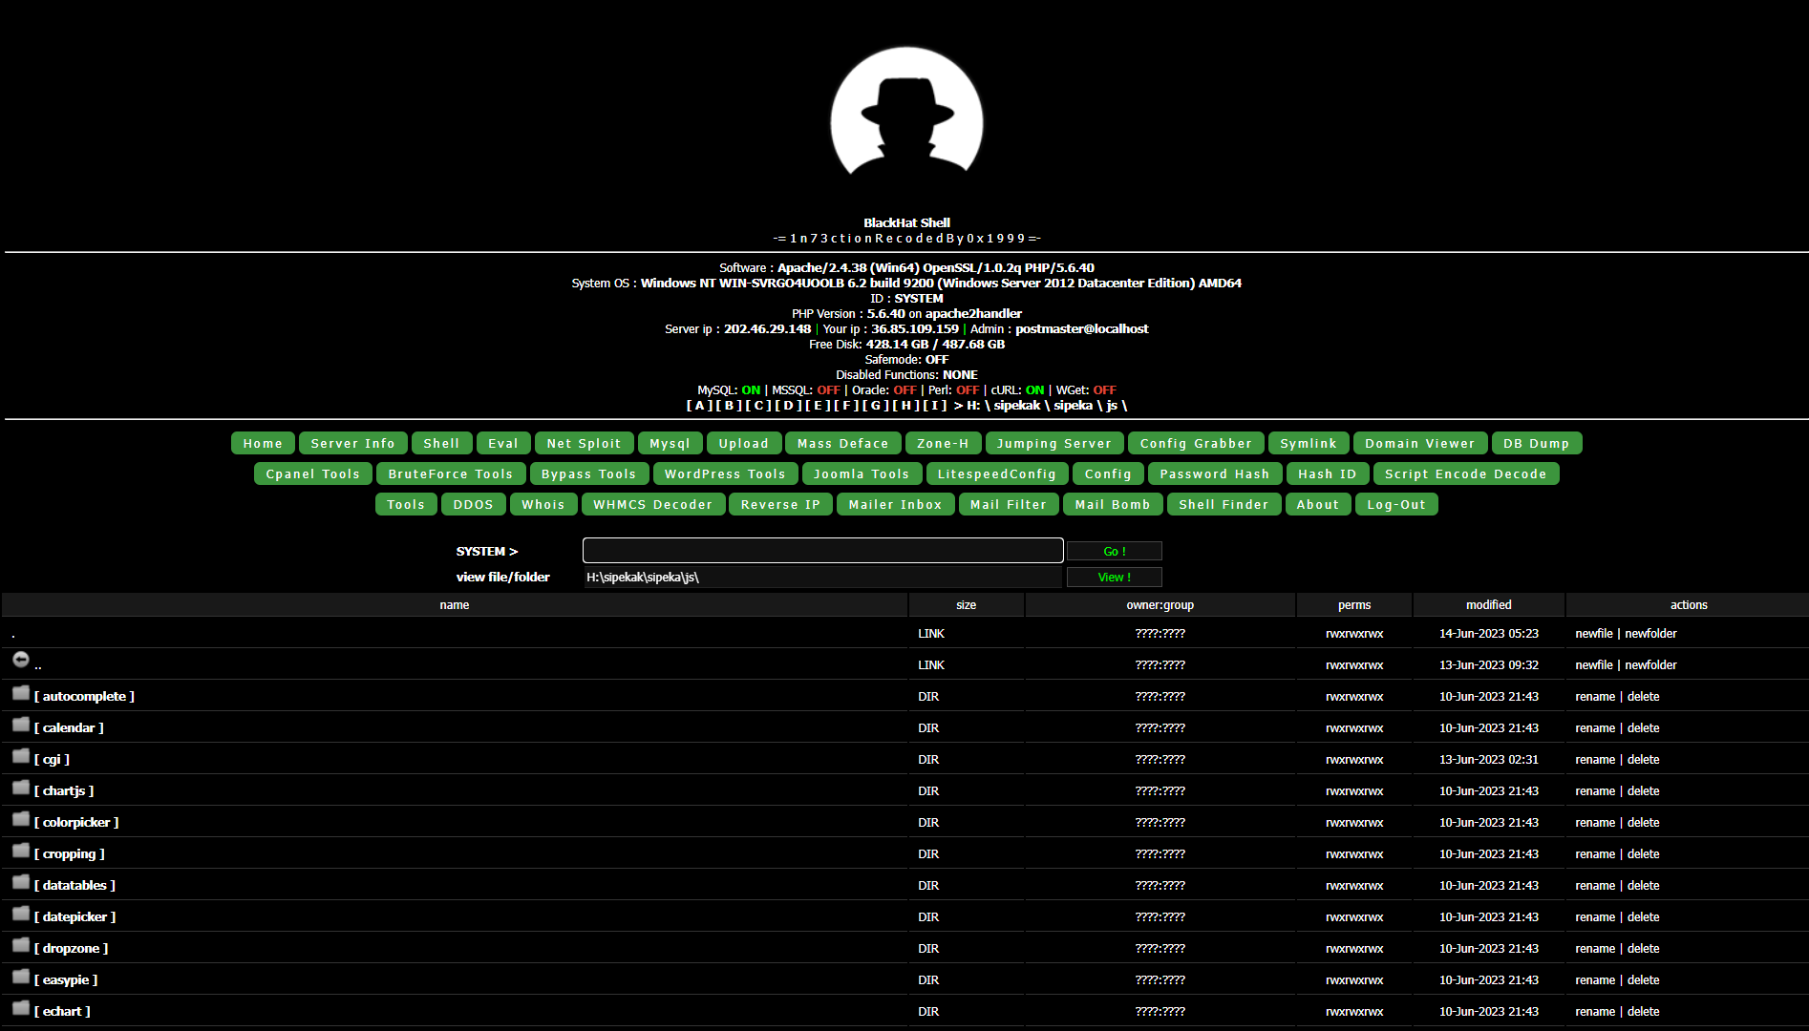Open Mailer Inbox
The height and width of the screenshot is (1031, 1809).
coord(896,504)
